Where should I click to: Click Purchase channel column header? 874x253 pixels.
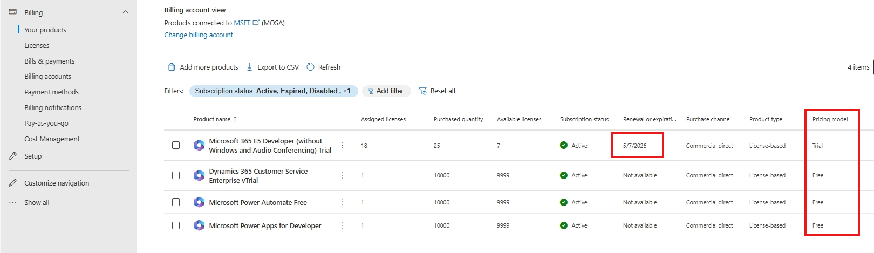tap(708, 119)
